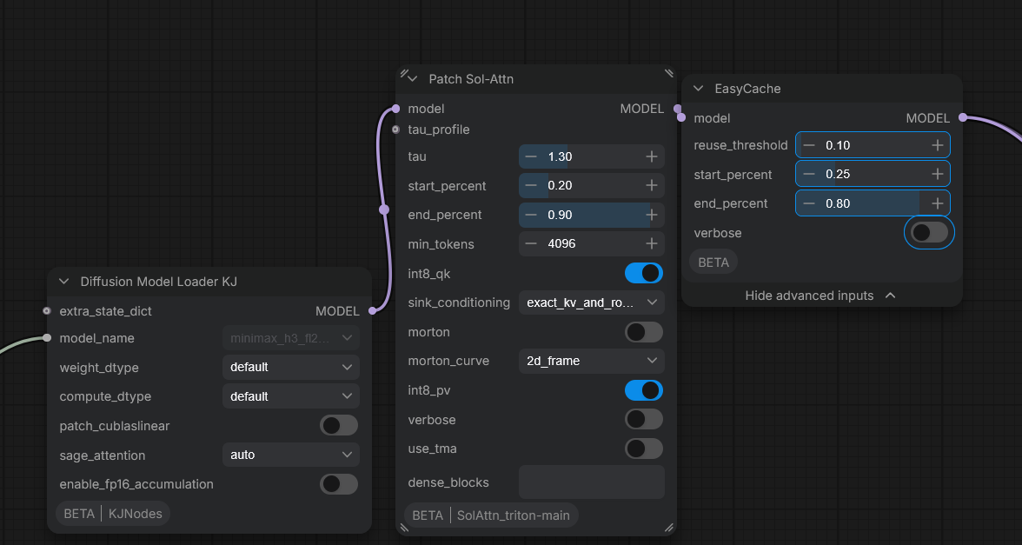Enable patch_cublaslinear toggle
Screen dimensions: 1022x545
(339, 426)
